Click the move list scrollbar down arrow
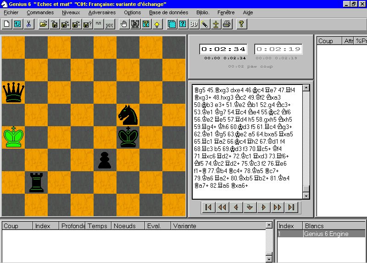367x263 pixels. pos(306,196)
